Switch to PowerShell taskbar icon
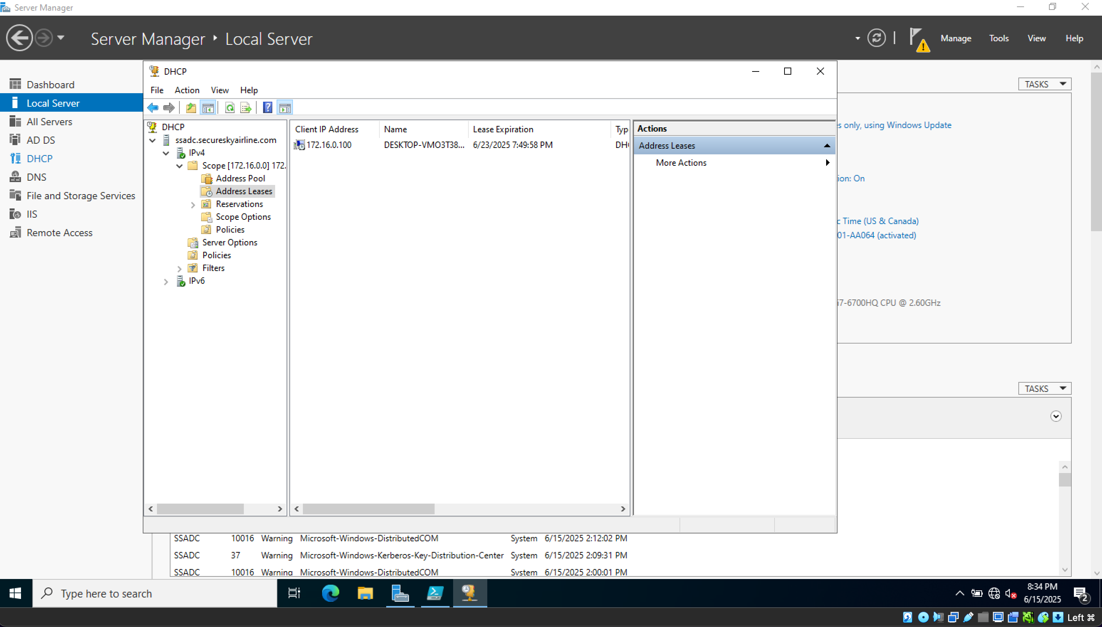Image resolution: width=1102 pixels, height=627 pixels. click(x=435, y=594)
